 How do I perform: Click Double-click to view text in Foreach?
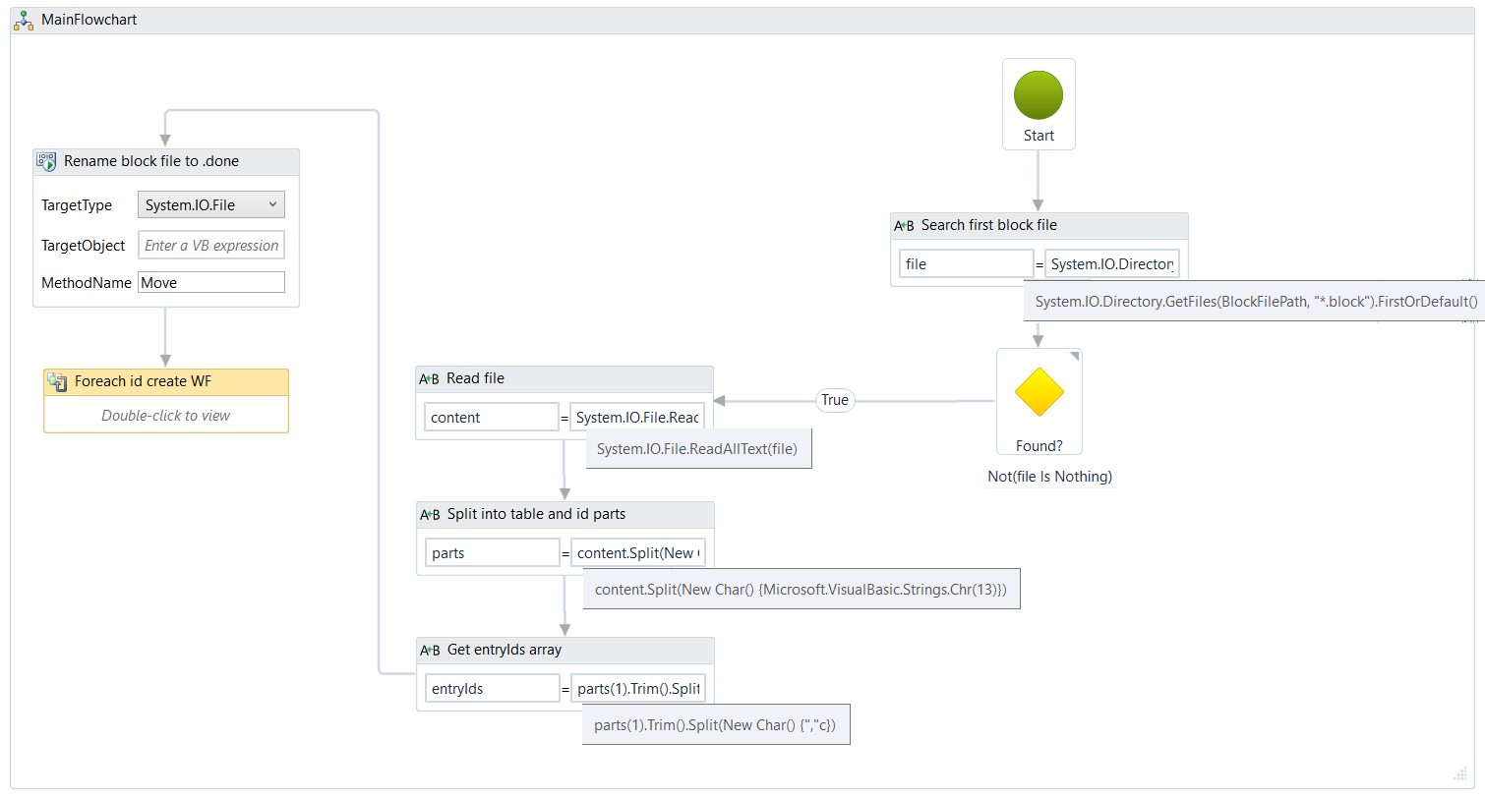click(165, 416)
